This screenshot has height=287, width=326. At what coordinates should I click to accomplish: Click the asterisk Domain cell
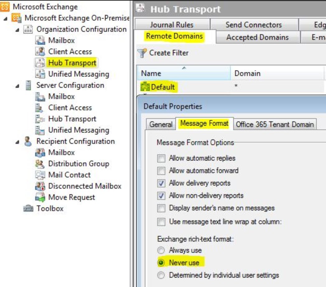click(x=236, y=86)
